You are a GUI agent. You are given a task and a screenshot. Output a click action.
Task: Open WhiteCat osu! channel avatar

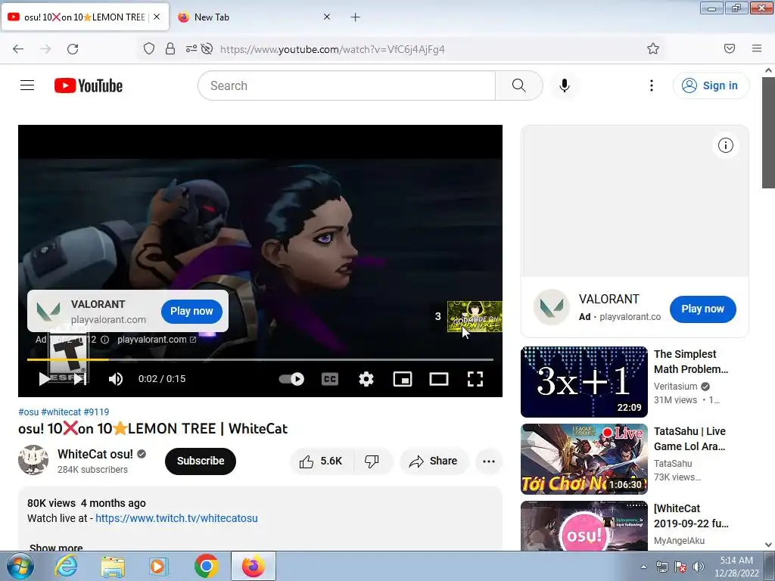(x=33, y=460)
